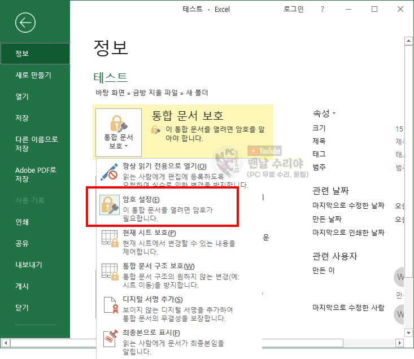414x359 pixels.
Task: Select 디지털 서명 추가 menu option
Action: 179,308
